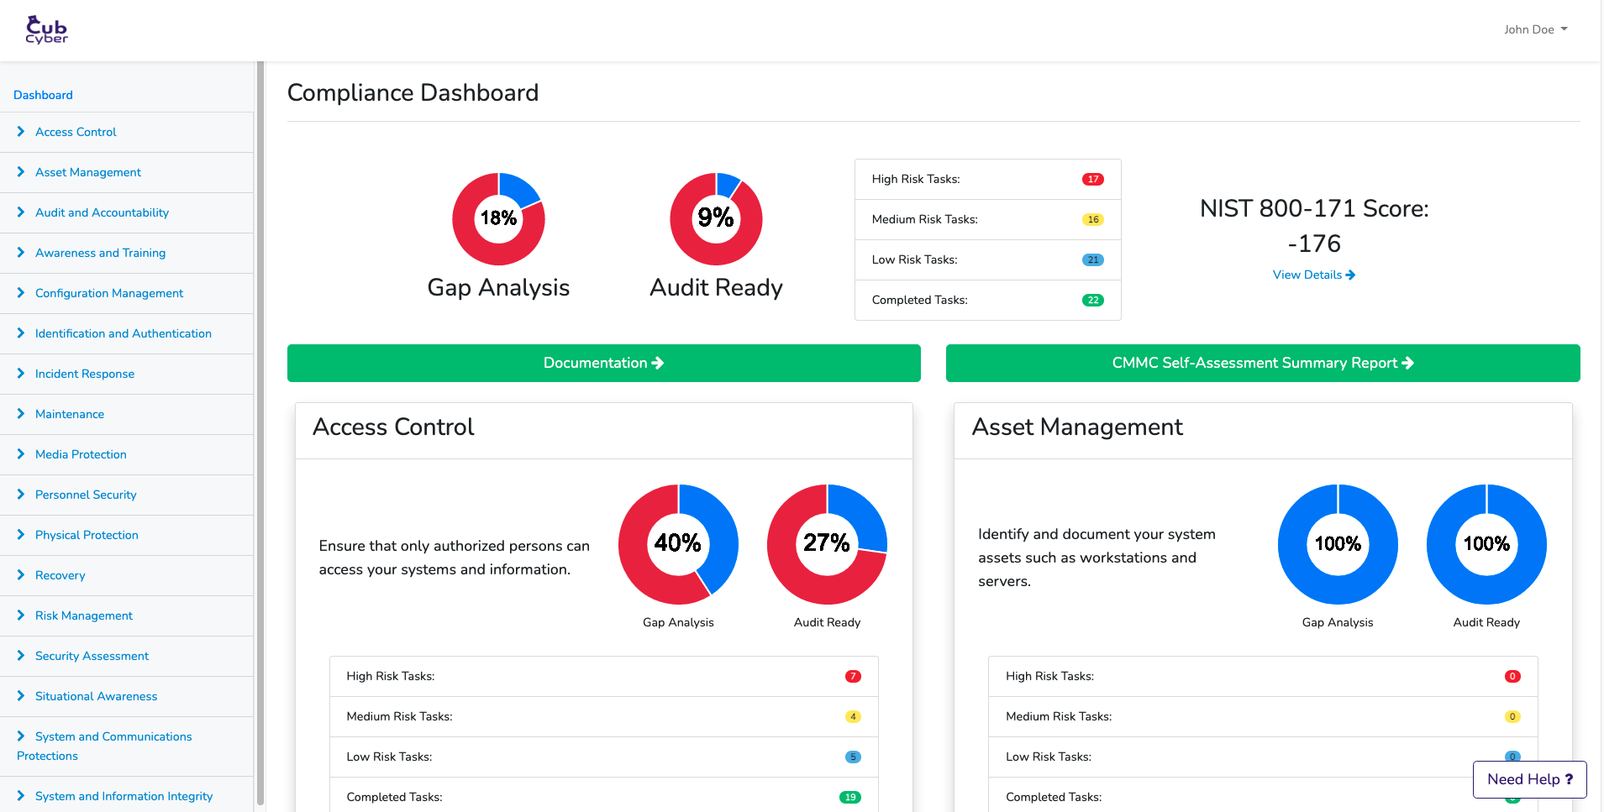This screenshot has height=812, width=1604.
Task: Click the blue Low Risk Tasks badge 21
Action: coord(1092,259)
